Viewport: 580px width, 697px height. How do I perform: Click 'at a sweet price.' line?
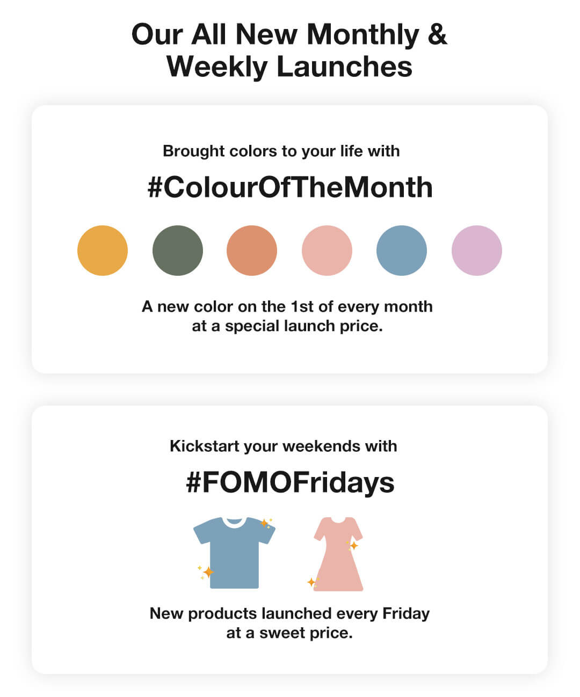pyautogui.click(x=289, y=633)
